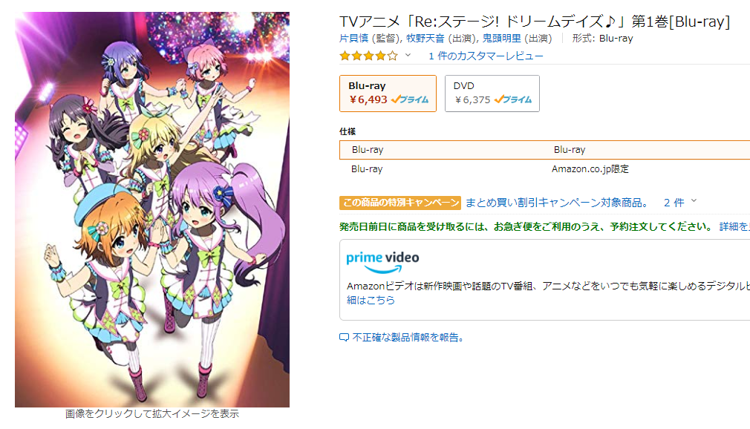
Task: Expand the "2 件" campaign chevron
Action: tap(694, 201)
